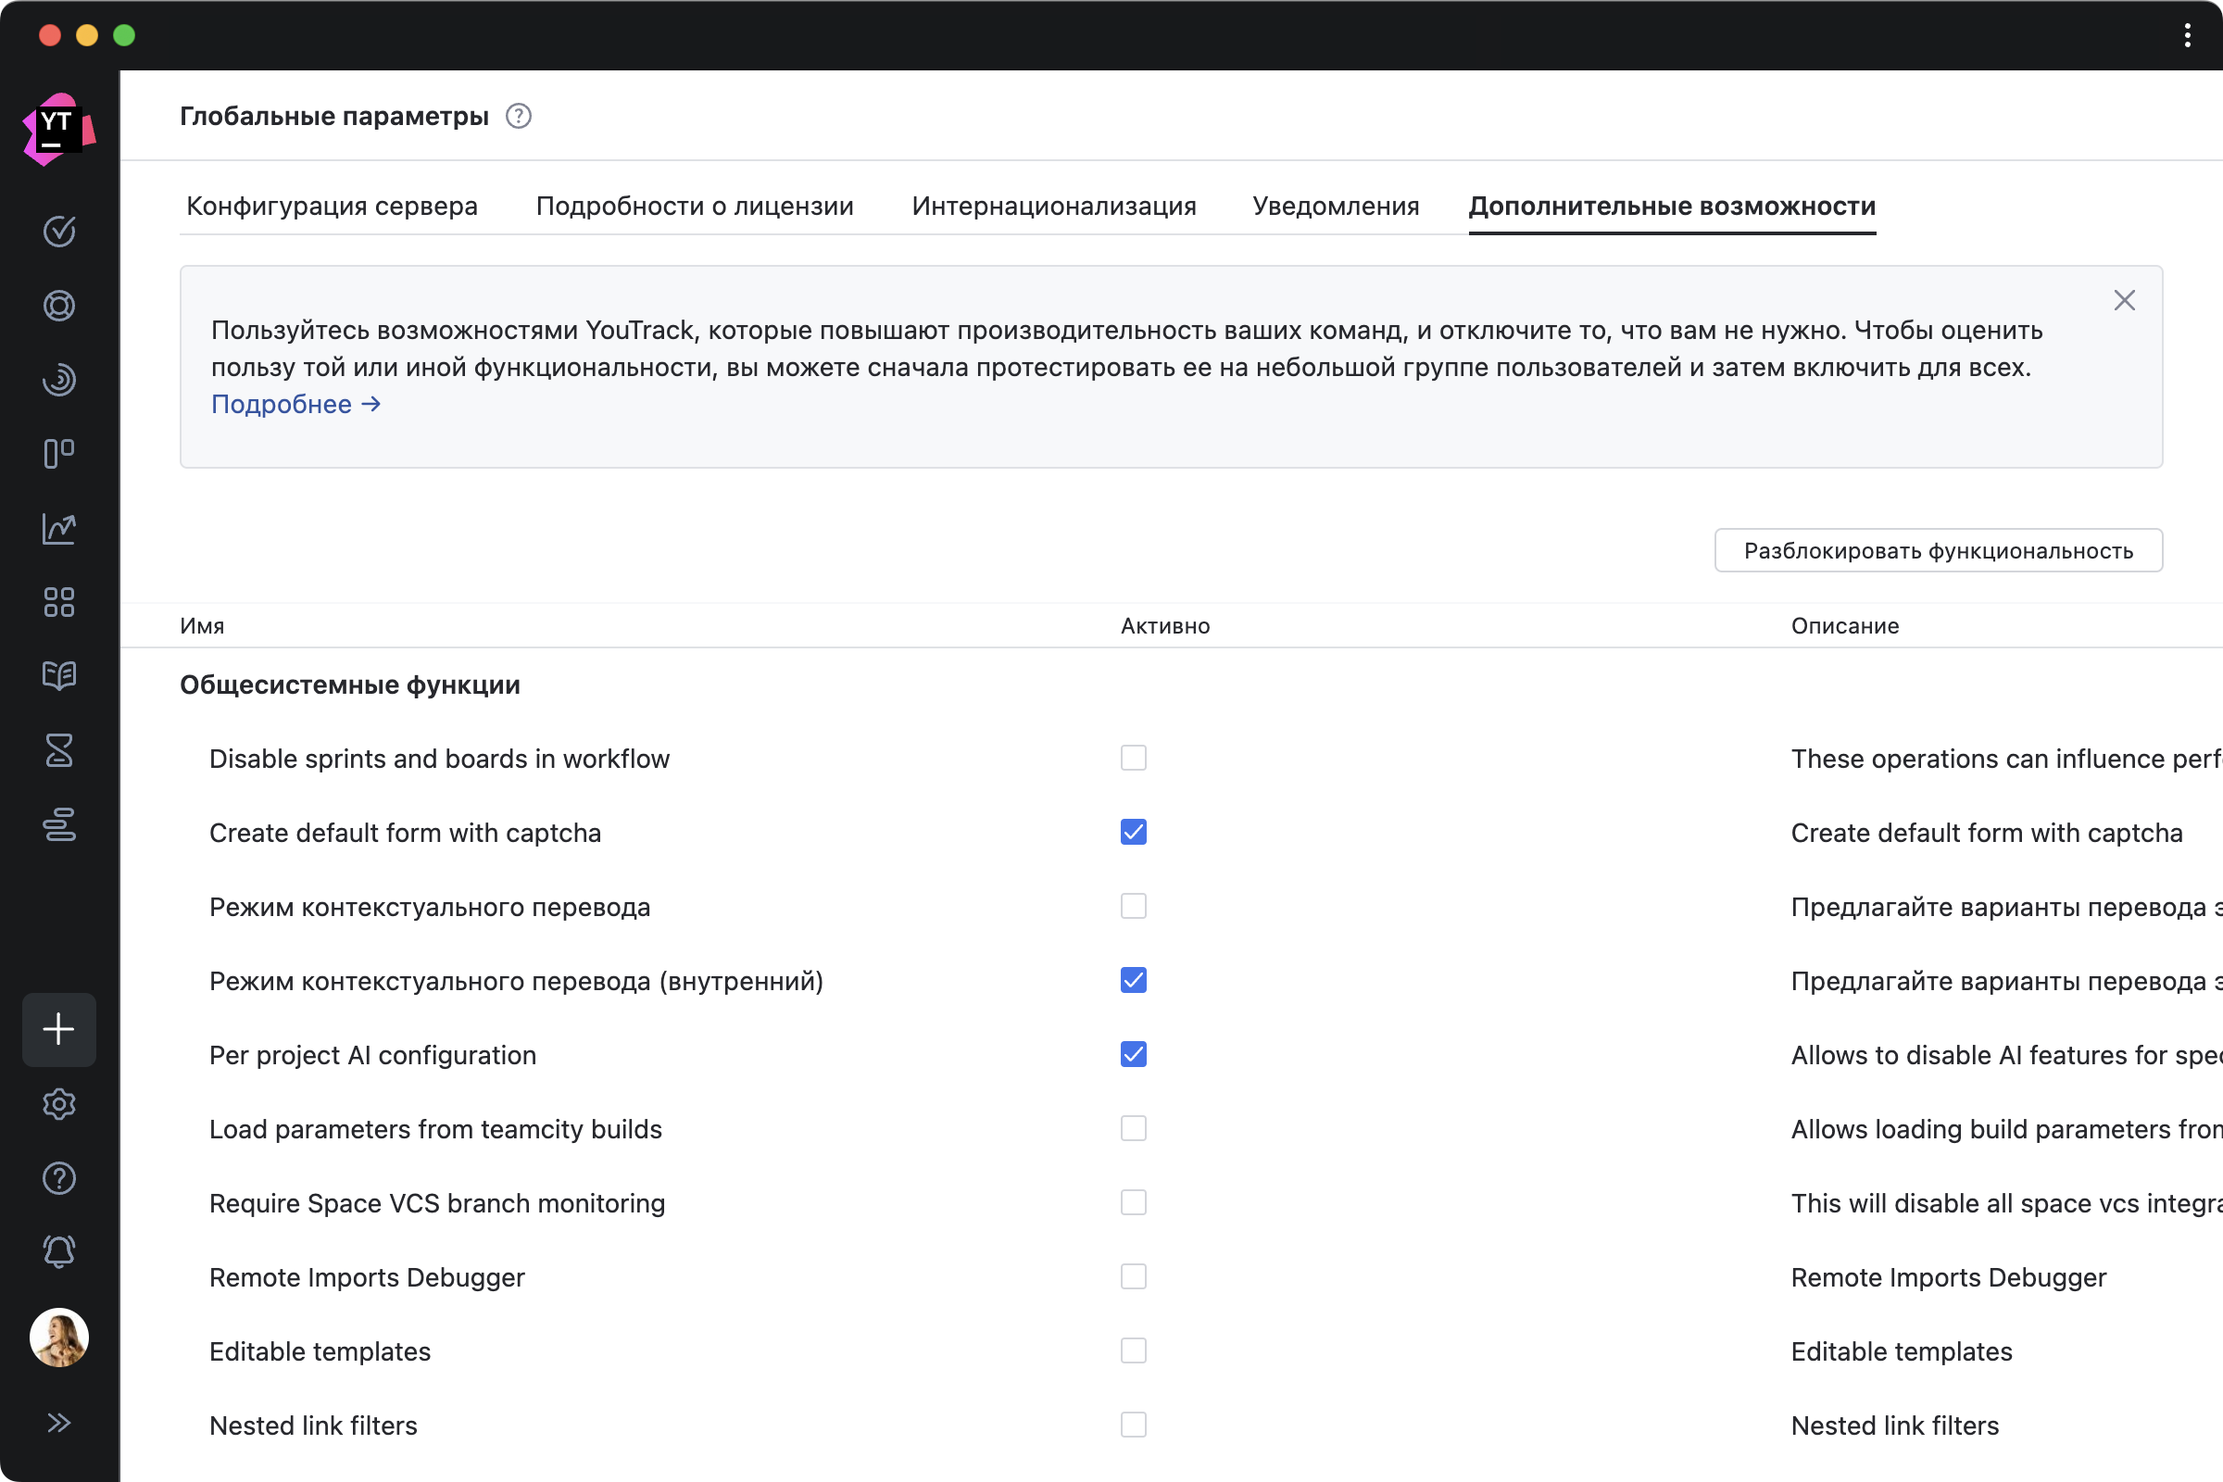
Task: Open the notifications bell icon
Action: tap(58, 1251)
